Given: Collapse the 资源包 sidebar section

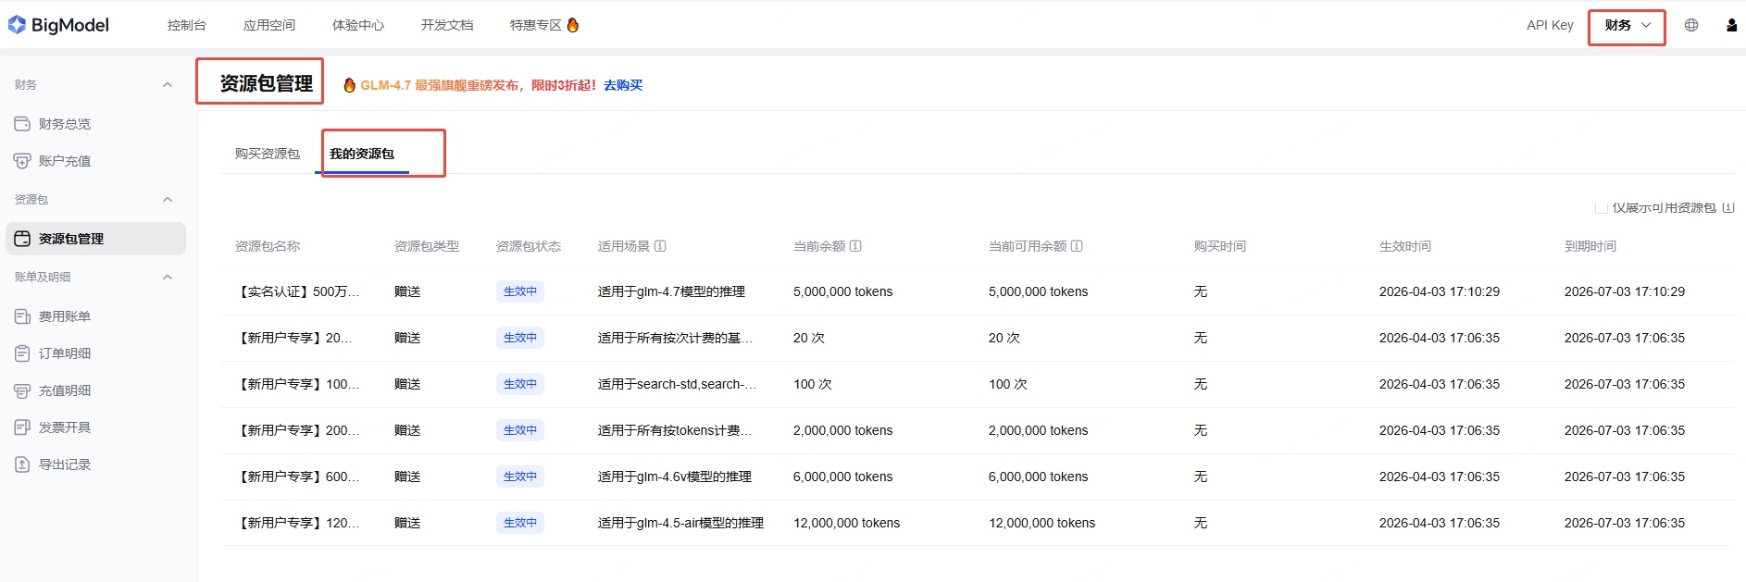Looking at the screenshot, I should (x=168, y=200).
